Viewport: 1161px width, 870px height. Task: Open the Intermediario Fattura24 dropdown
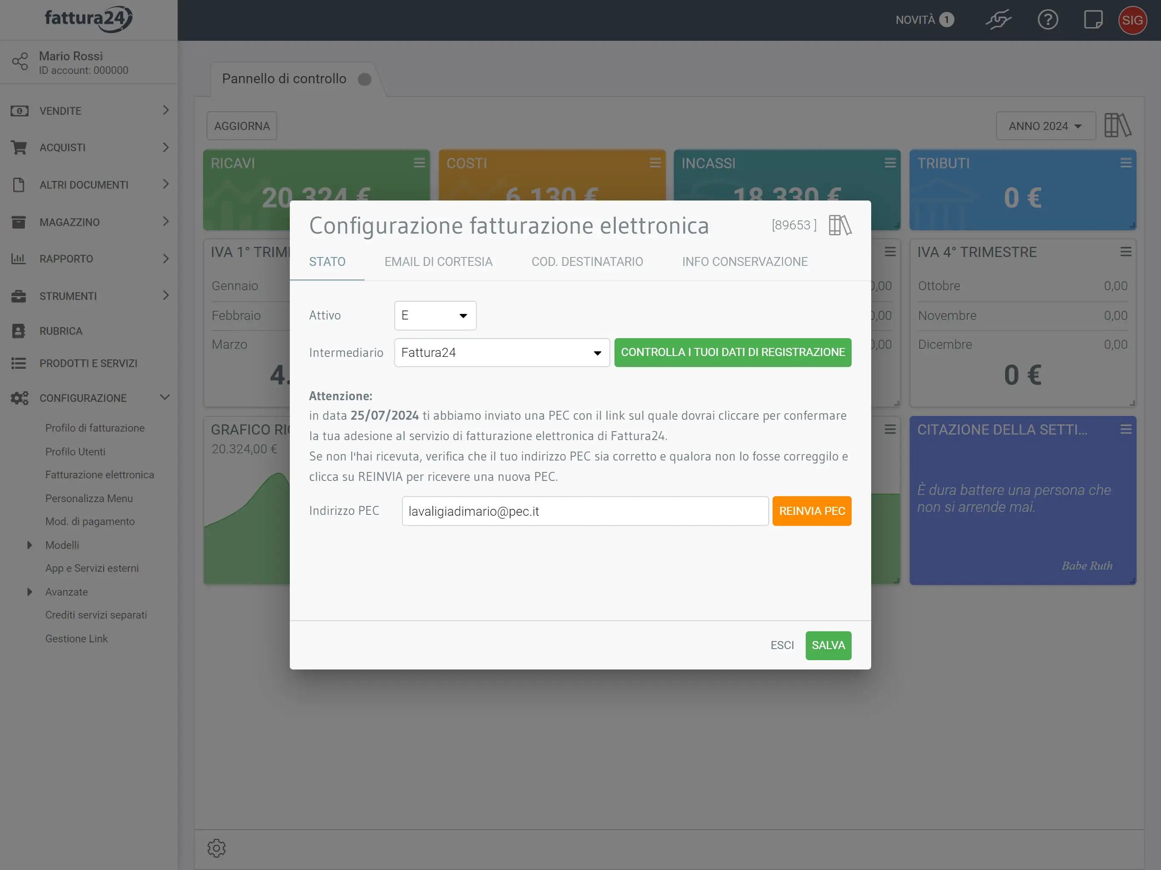click(x=501, y=353)
